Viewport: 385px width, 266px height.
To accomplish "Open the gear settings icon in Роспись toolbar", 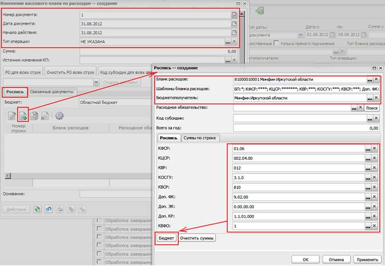I will 59,115.
